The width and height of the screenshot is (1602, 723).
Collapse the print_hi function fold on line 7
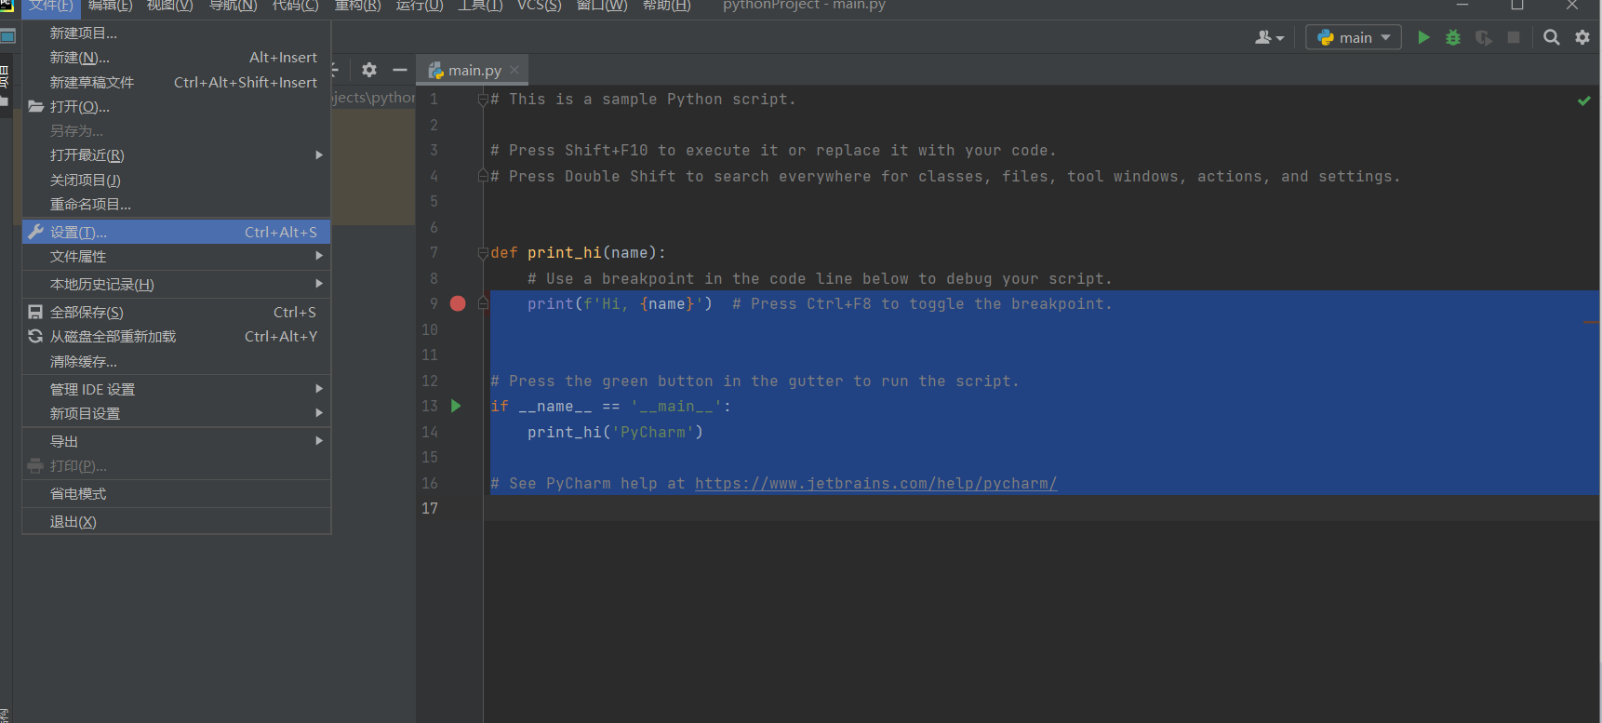click(483, 252)
